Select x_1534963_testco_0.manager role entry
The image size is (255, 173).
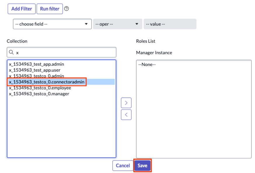[x=39, y=94]
